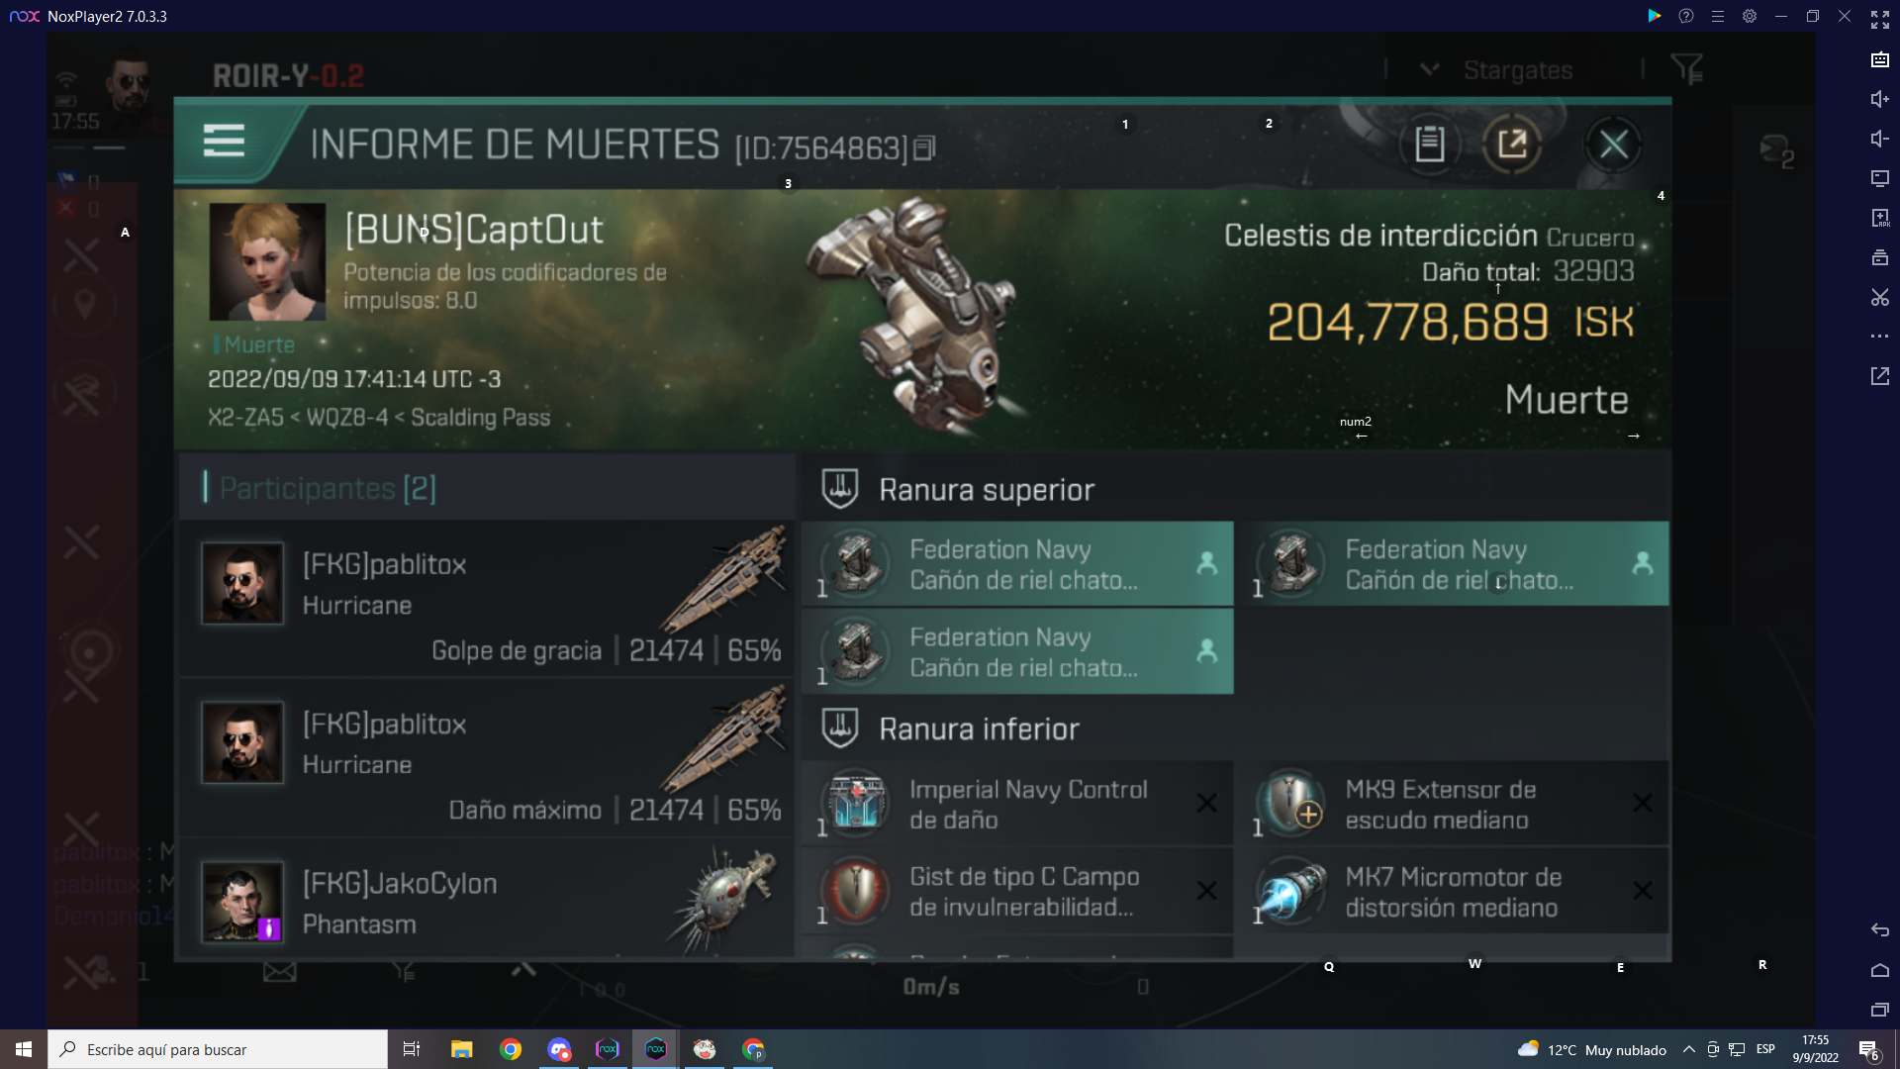Viewport: 1900px width, 1069px height.
Task: Toggle visibility of Ranura inferior section
Action: pyautogui.click(x=980, y=729)
